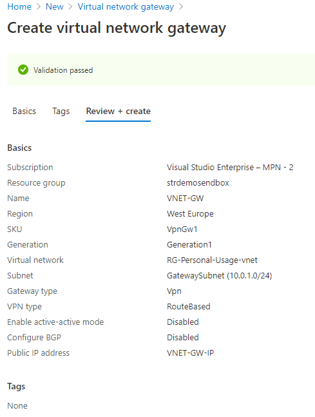
Task: Click the VpnGw1 SKU value
Action: point(182,229)
